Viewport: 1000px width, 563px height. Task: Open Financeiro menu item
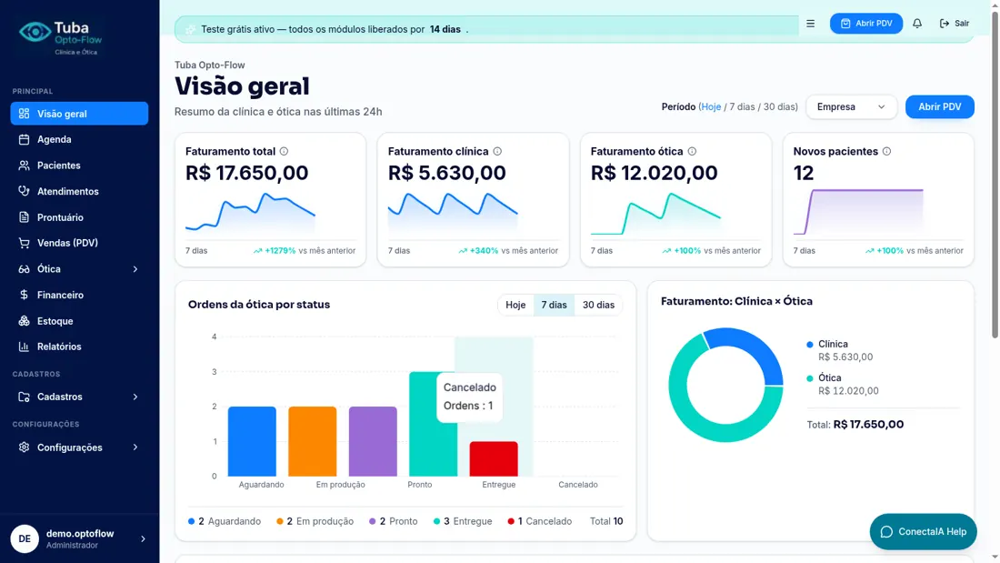click(x=79, y=295)
